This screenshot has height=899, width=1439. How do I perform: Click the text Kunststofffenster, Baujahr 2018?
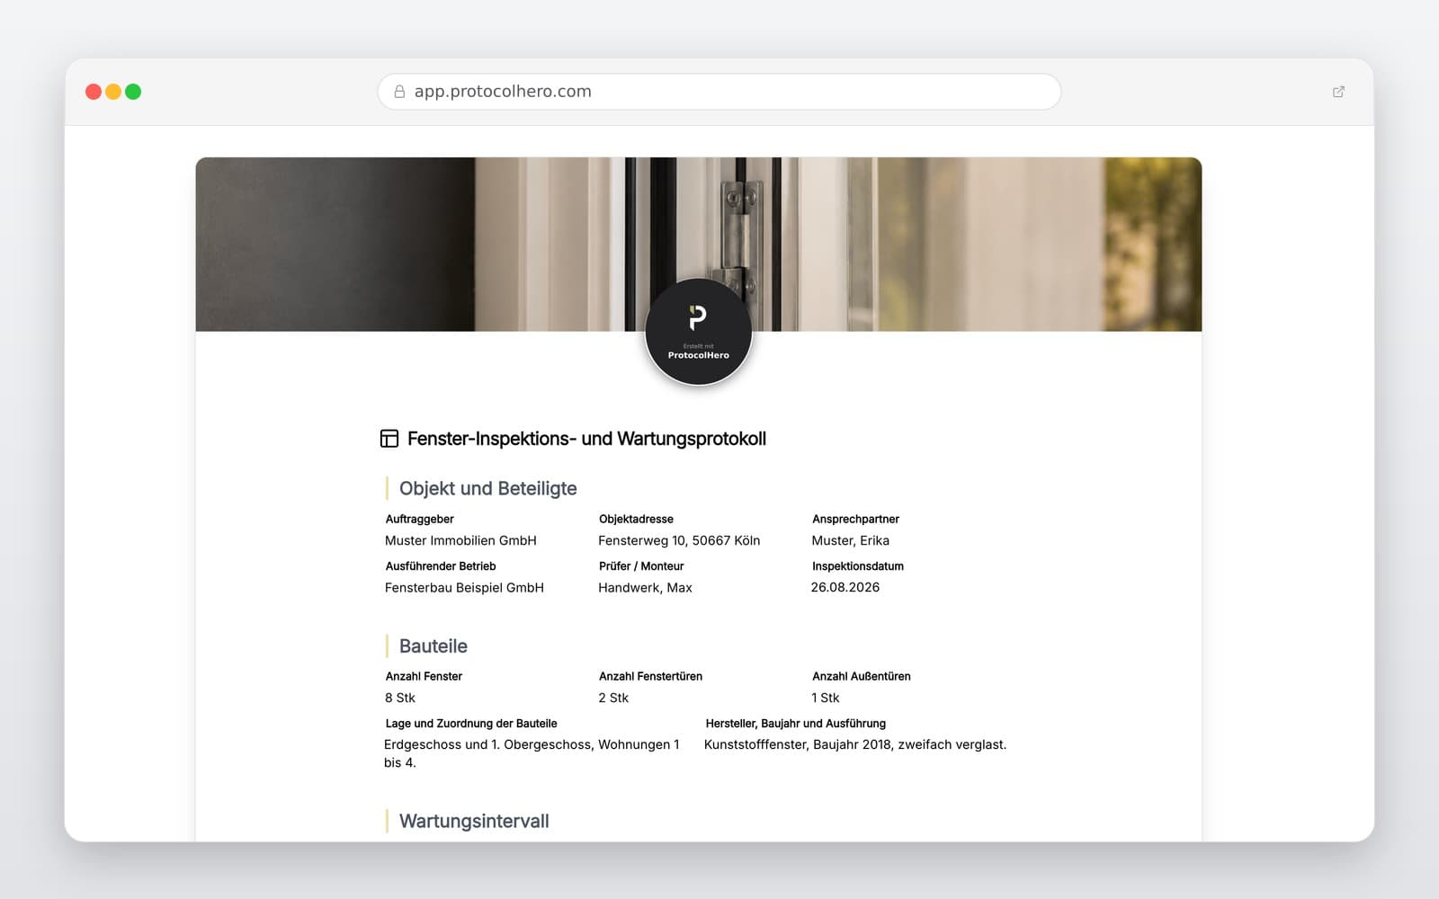pos(799,744)
